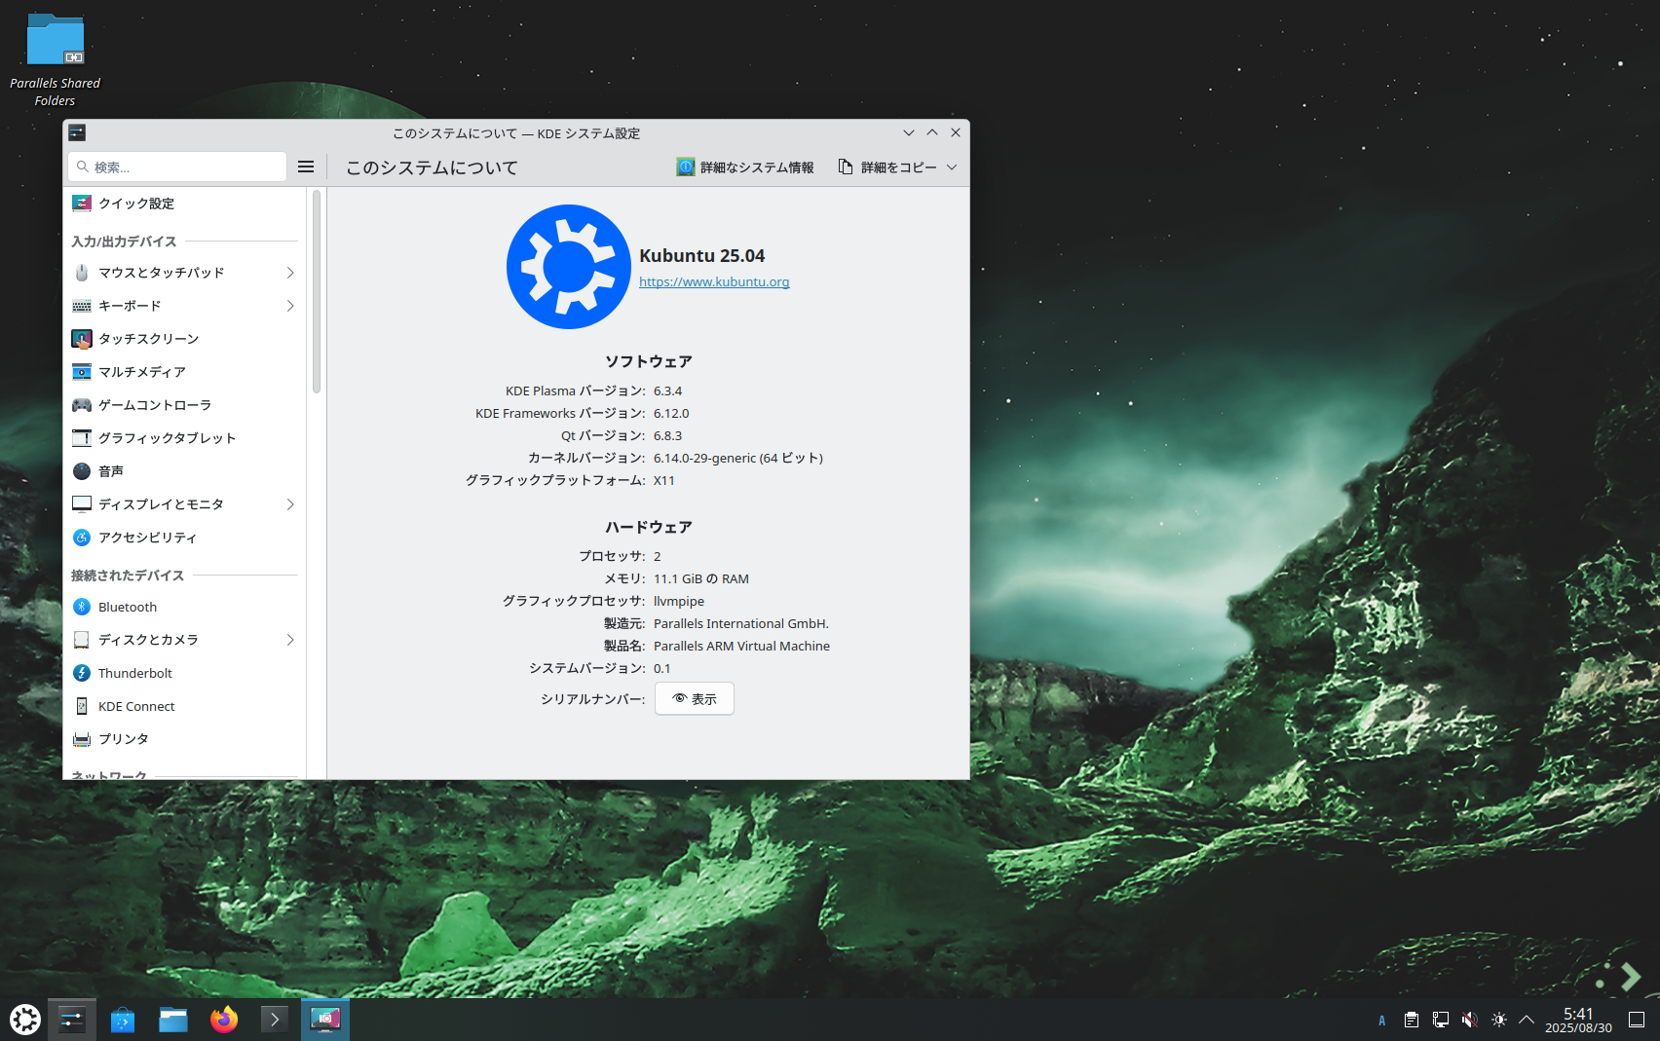The image size is (1660, 1041).
Task: Expand the マウスとタッチパッド chevron
Action: 290,273
